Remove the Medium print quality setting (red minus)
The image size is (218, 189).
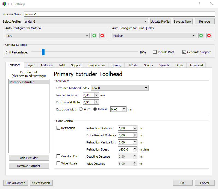click(209, 35)
